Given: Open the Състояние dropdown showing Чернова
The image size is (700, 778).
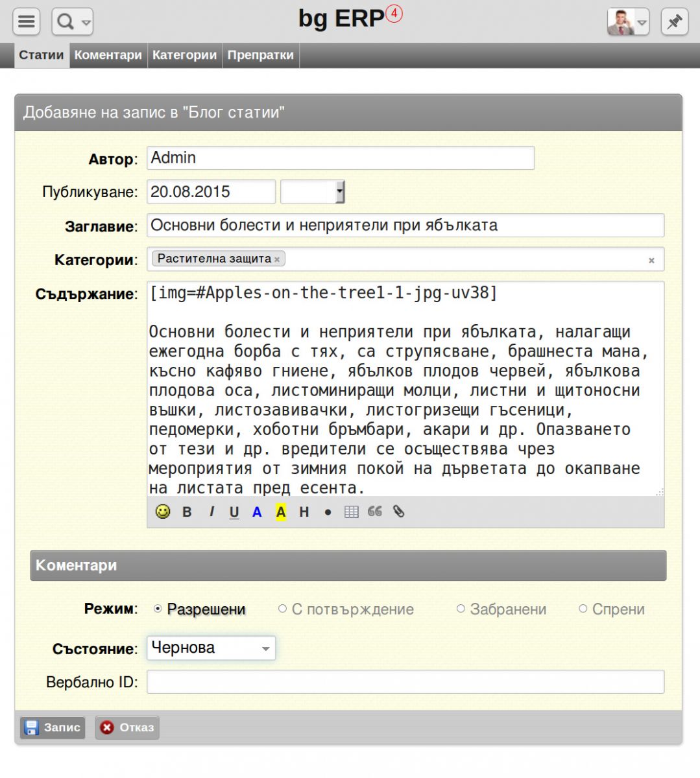Looking at the screenshot, I should [x=211, y=648].
